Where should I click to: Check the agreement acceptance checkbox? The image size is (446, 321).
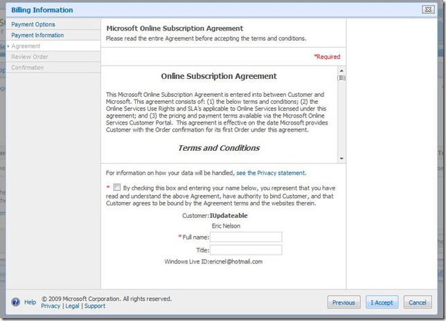coord(116,187)
